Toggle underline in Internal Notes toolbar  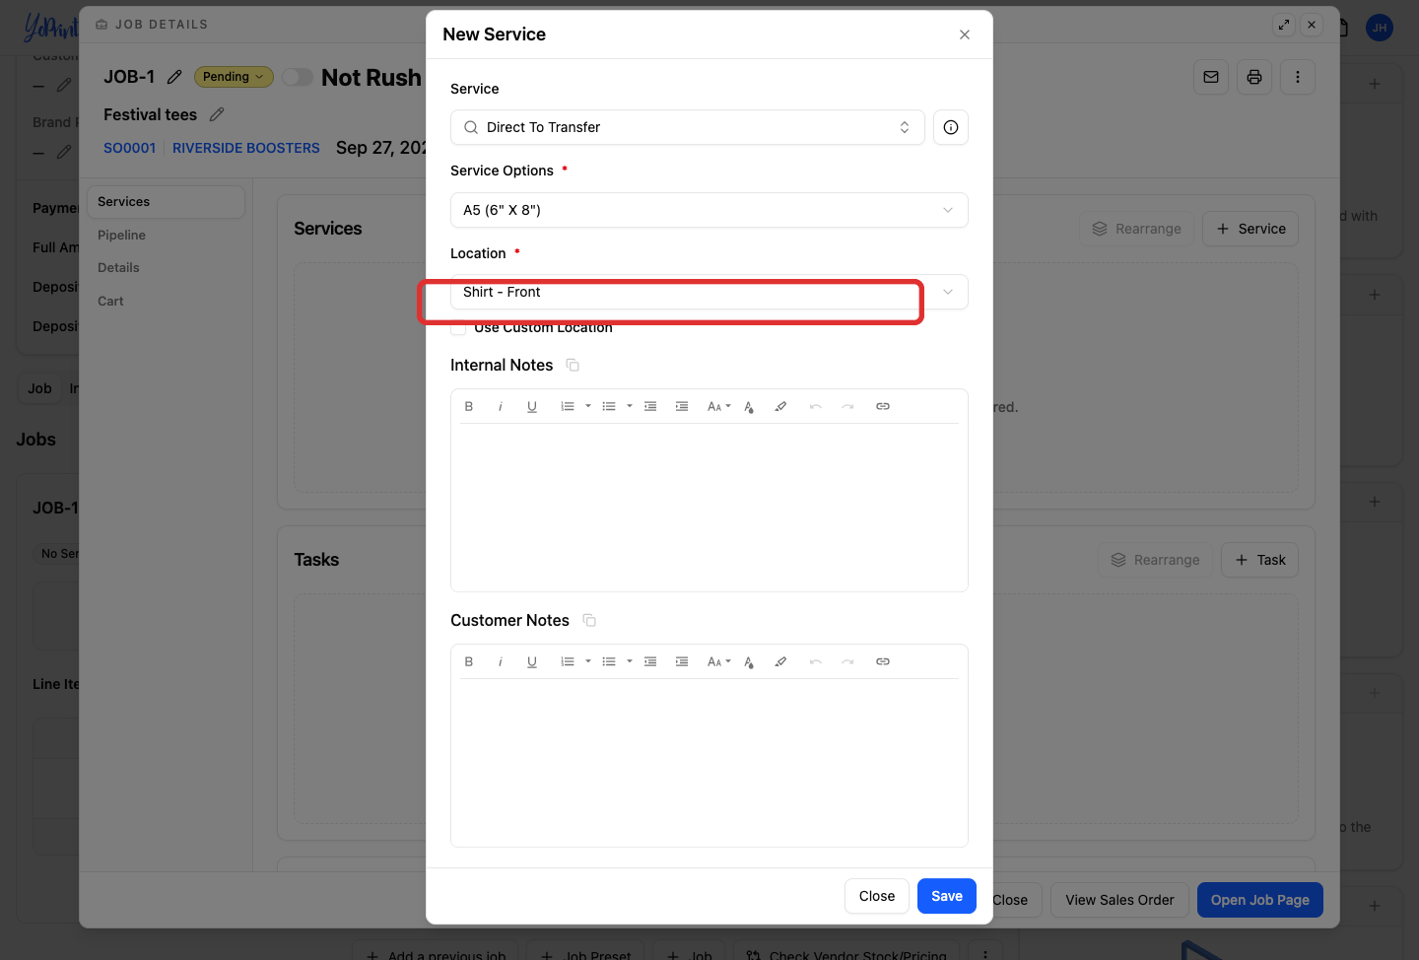pyautogui.click(x=532, y=406)
